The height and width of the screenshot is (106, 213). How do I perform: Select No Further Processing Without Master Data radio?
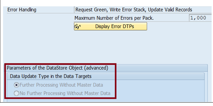tap(17, 93)
